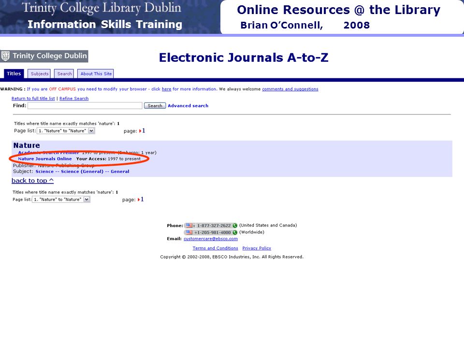
Task: Click the EBSCO copyright notice text
Action: point(232,257)
